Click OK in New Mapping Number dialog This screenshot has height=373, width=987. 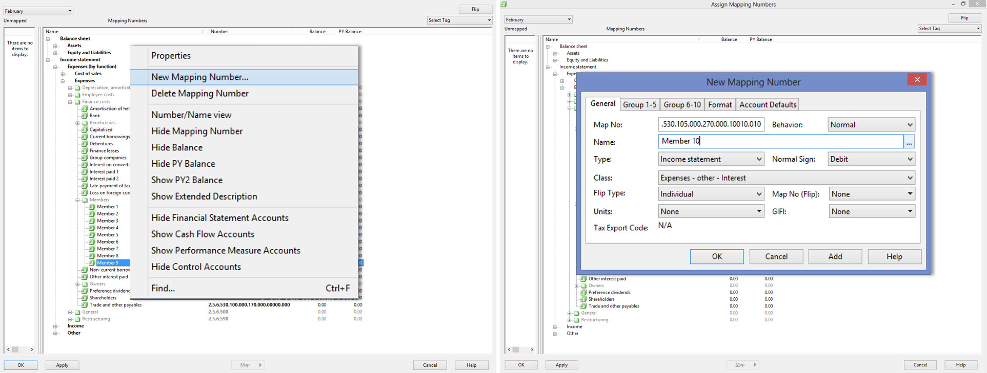[x=716, y=257]
